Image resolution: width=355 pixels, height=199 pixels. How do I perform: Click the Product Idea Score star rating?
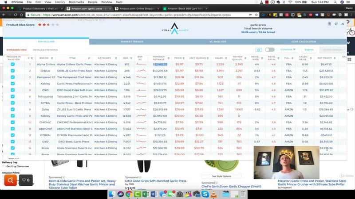coord(48,25)
